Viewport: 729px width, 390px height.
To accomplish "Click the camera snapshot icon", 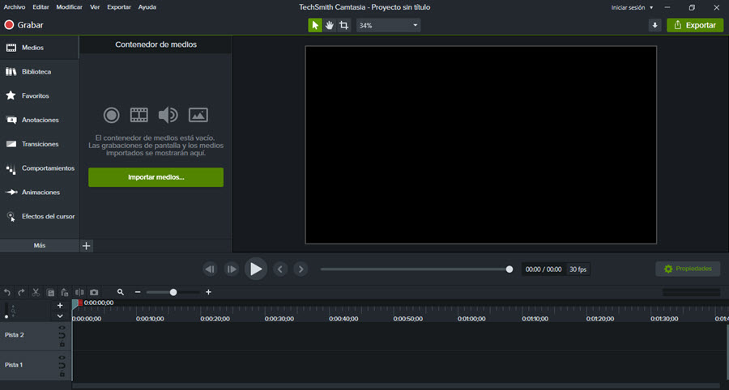I will 94,293.
